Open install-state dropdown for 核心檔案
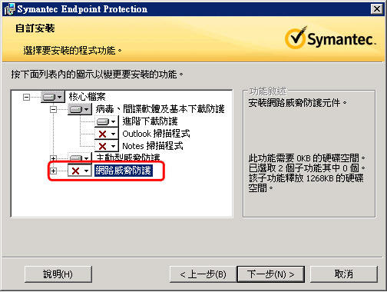Viewport: 387px width, 292px height. click(x=53, y=97)
